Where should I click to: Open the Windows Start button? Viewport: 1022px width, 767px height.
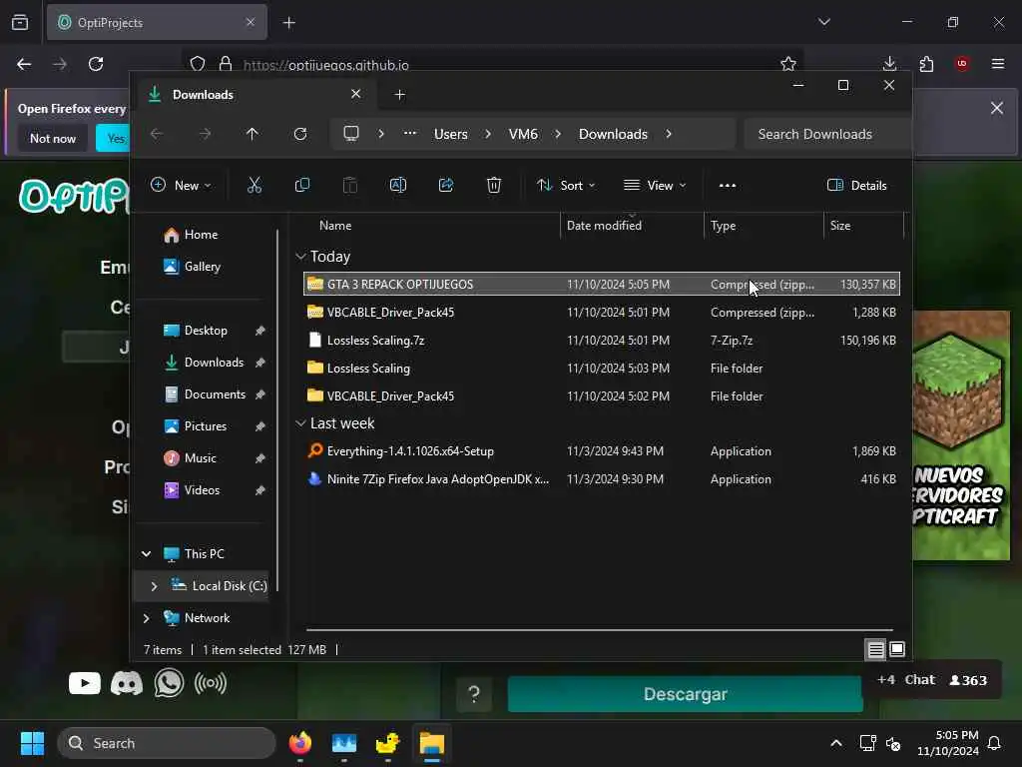pyautogui.click(x=32, y=743)
